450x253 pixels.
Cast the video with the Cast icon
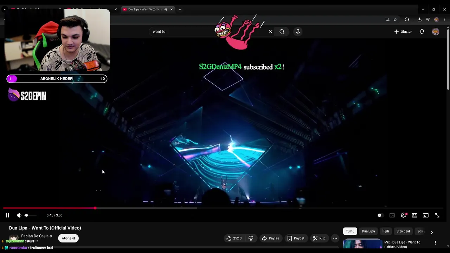pos(426,215)
